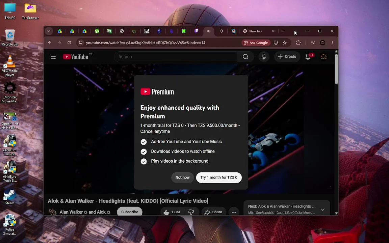The height and width of the screenshot is (243, 389).
Task: Click the page vertical scrollbar thumb
Action: pos(336,69)
